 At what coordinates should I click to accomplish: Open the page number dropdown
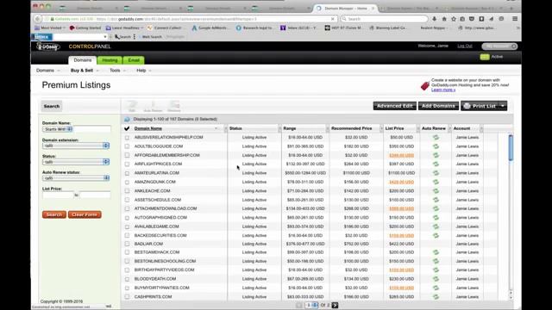pos(311,305)
